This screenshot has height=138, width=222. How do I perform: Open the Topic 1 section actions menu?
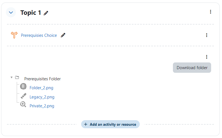[211, 12]
